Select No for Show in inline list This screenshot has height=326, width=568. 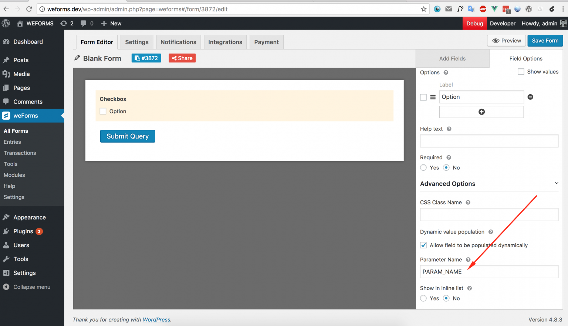click(446, 298)
